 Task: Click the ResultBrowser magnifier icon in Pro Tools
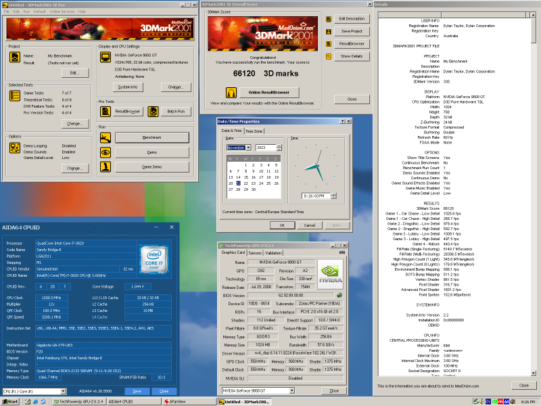click(105, 111)
